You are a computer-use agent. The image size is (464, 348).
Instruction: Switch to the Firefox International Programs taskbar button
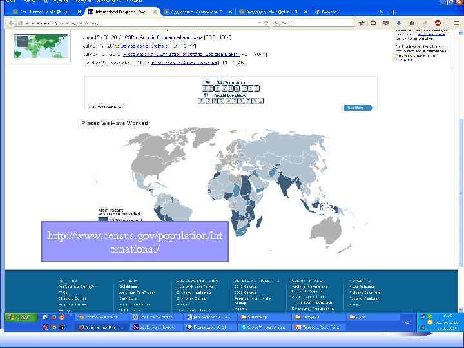[x=101, y=327]
